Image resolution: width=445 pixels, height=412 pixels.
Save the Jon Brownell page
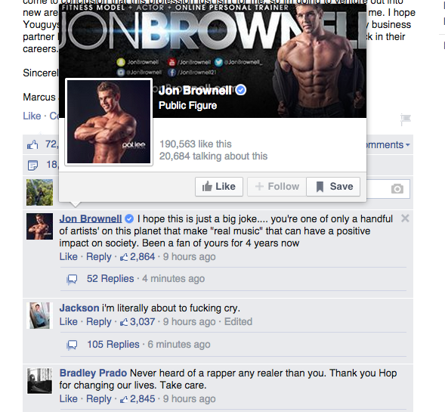coord(333,187)
